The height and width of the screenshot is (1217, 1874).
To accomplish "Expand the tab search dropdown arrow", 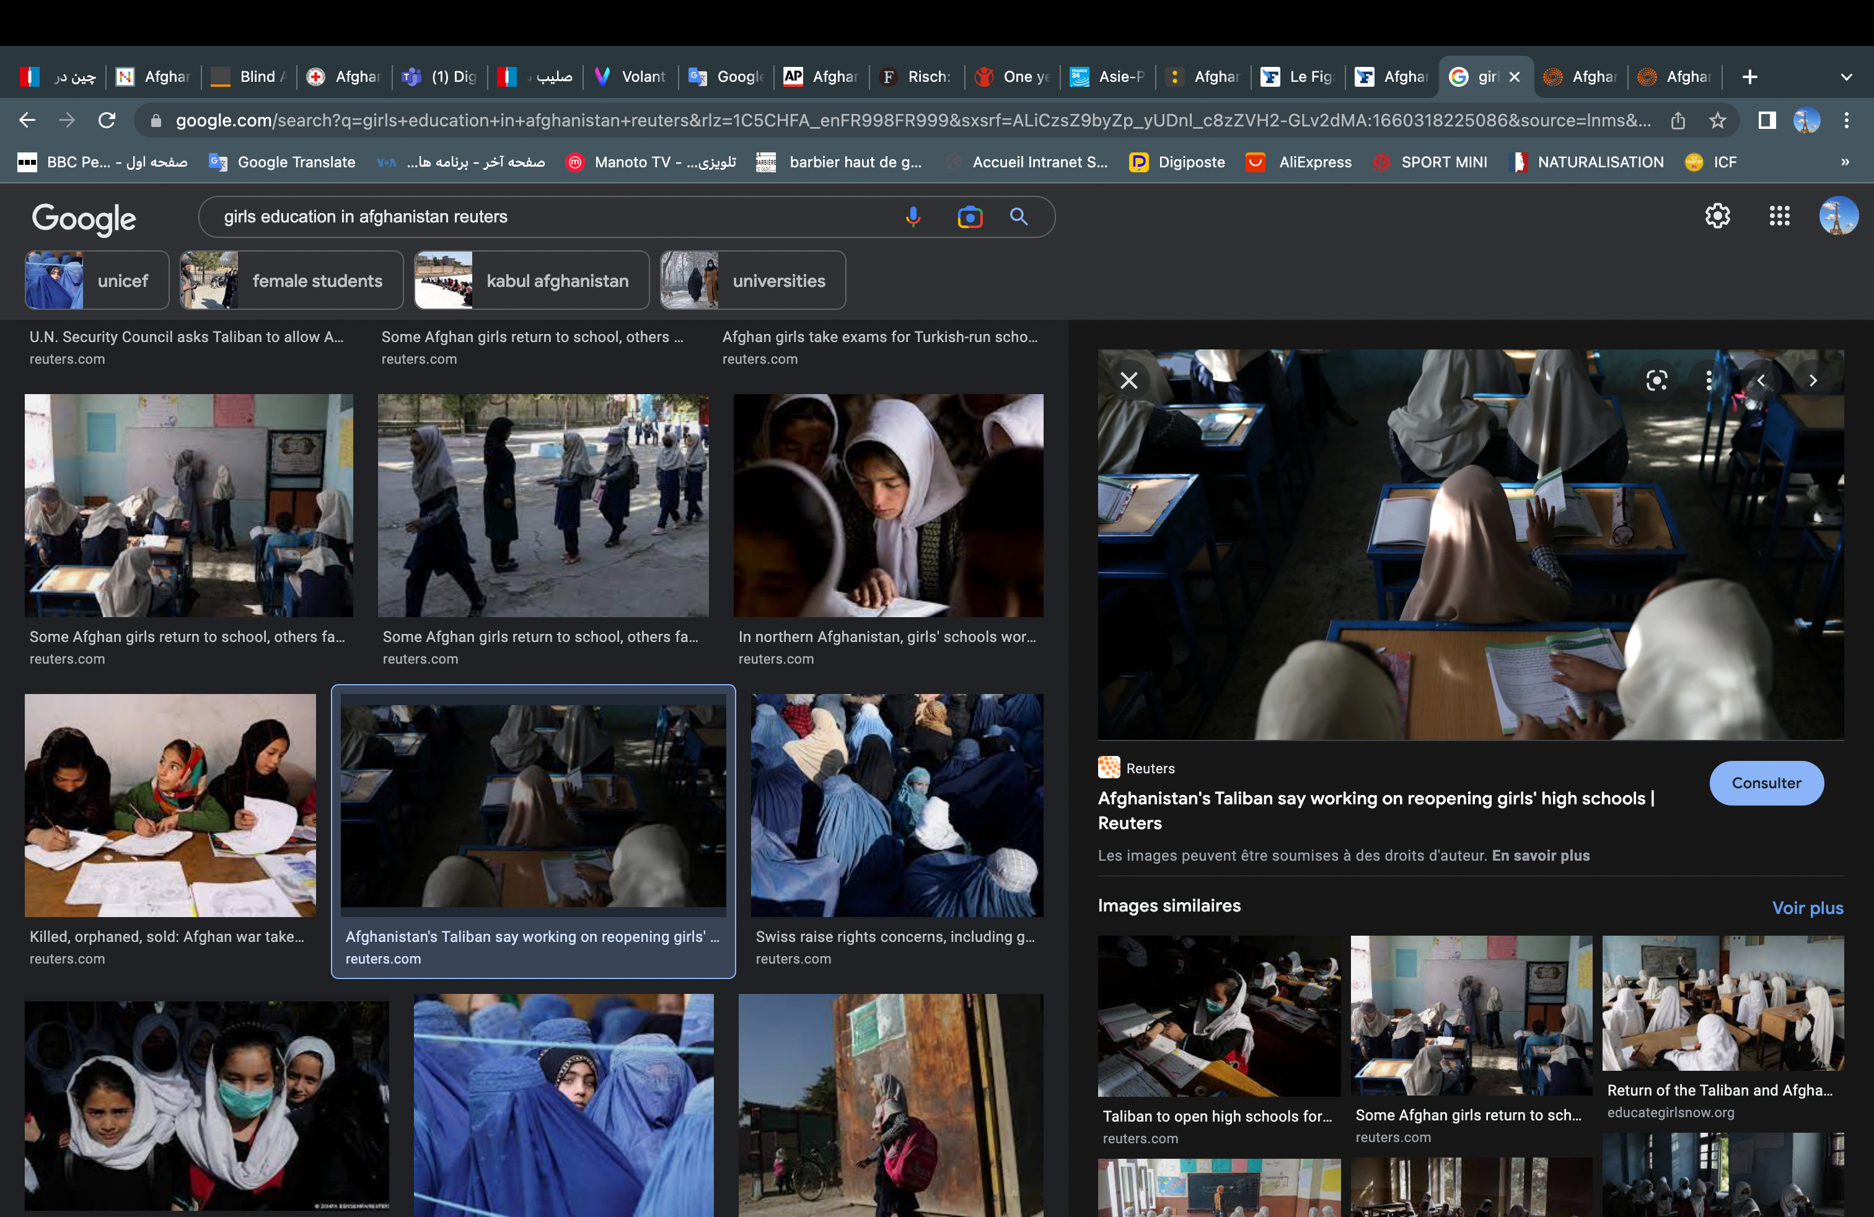I will [1845, 77].
